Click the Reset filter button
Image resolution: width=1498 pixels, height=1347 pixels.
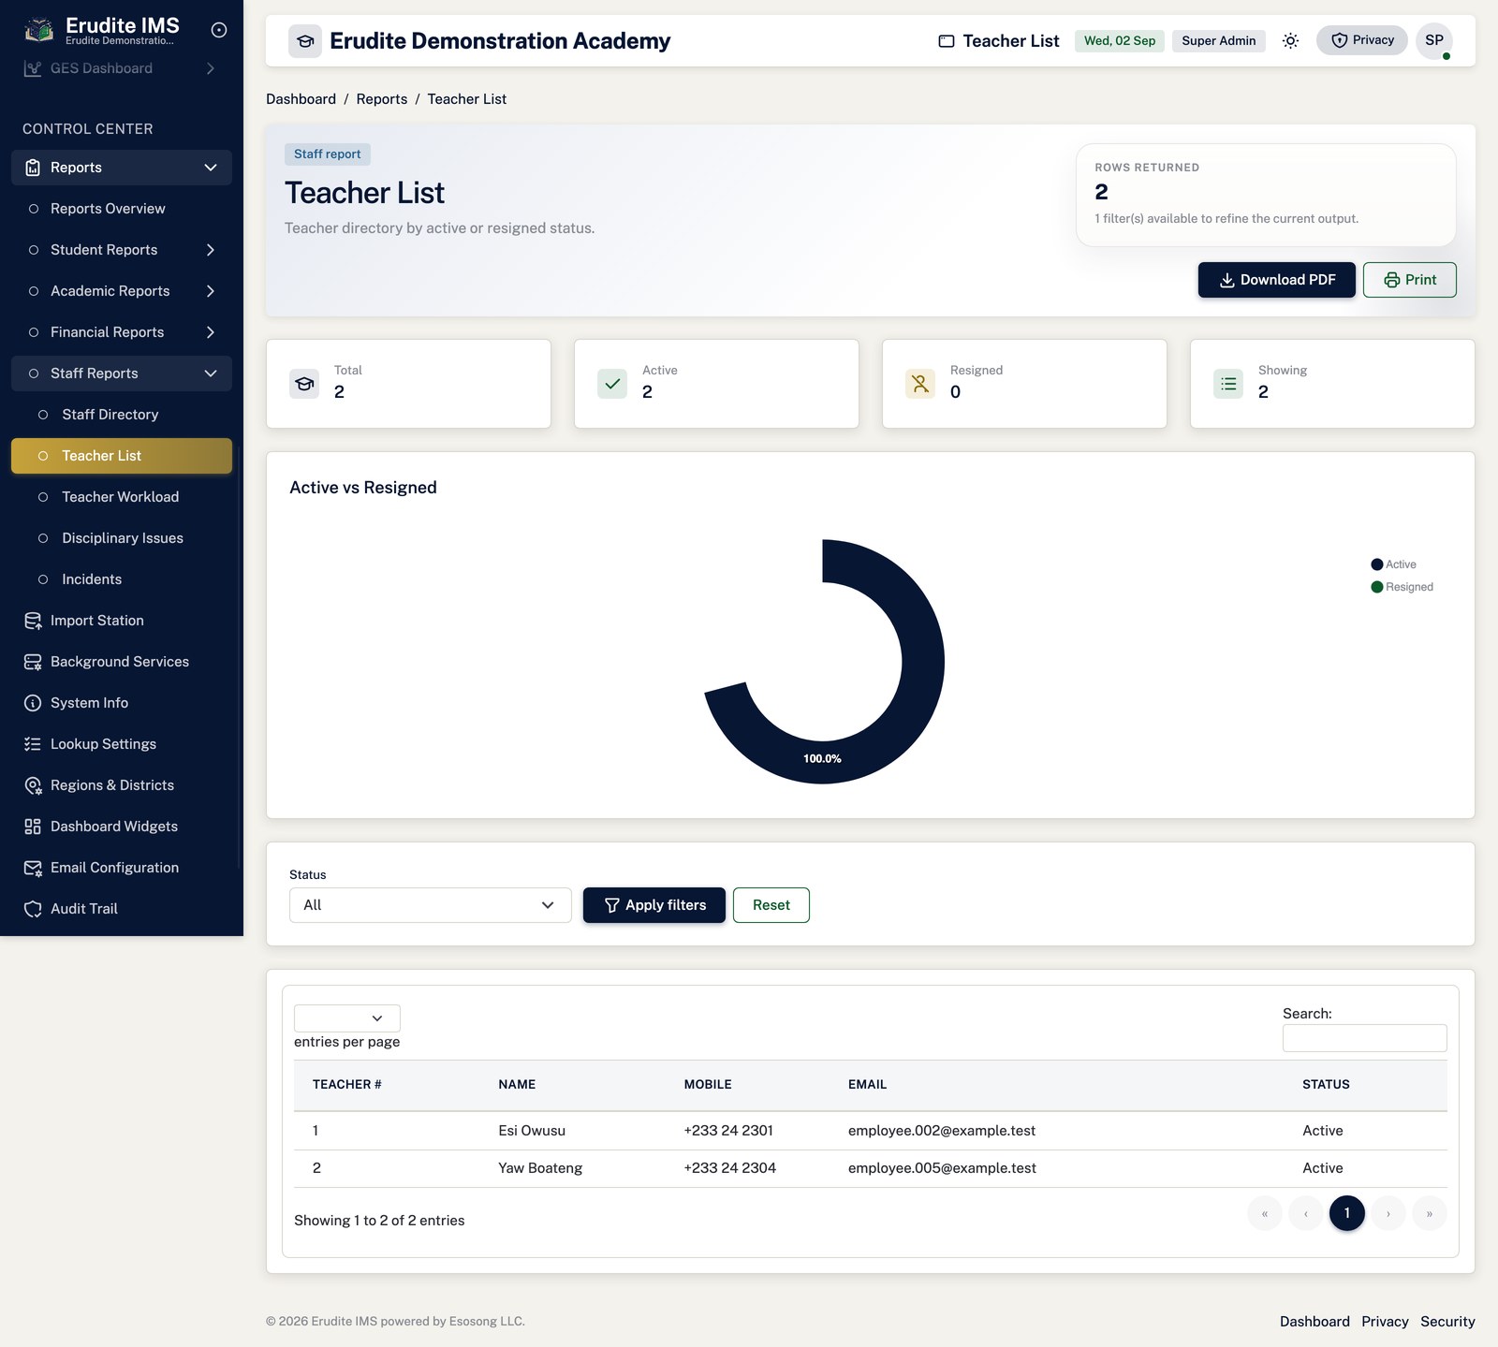pyautogui.click(x=771, y=905)
